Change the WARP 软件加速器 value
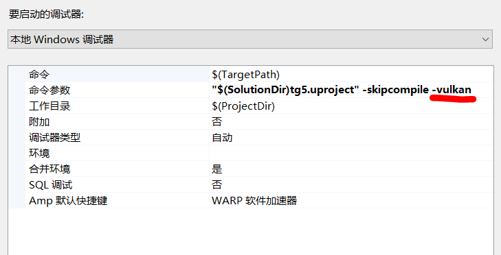The image size is (501, 255). (x=350, y=200)
